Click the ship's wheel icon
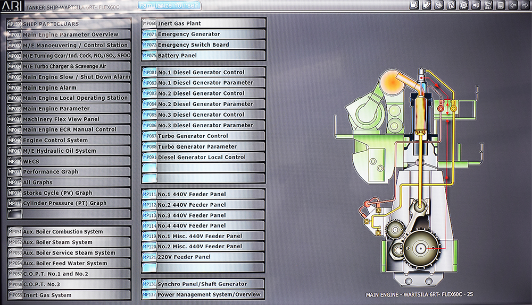The height and width of the screenshot is (305, 532). (464, 5)
